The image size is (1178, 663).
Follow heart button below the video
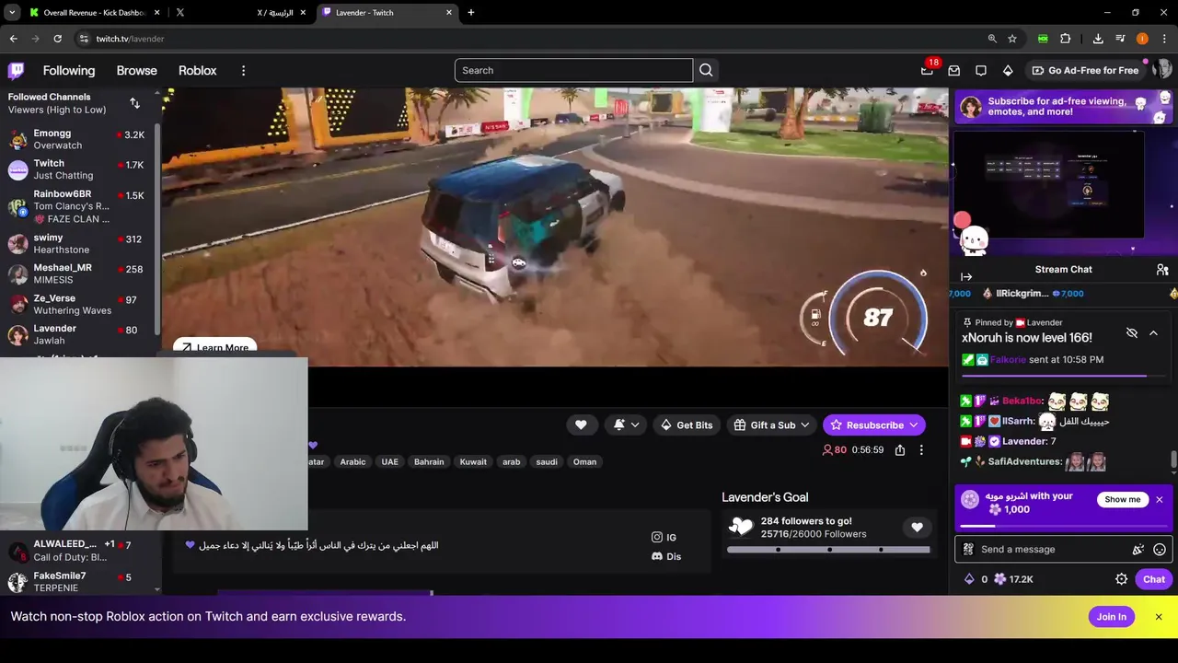[x=581, y=425]
